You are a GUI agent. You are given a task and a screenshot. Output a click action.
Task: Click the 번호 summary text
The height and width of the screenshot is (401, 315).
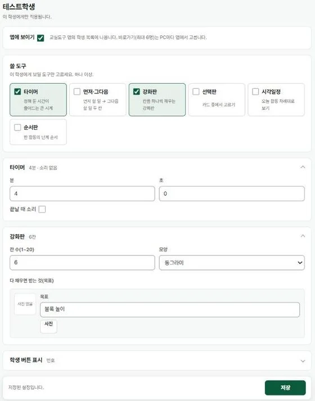51,361
